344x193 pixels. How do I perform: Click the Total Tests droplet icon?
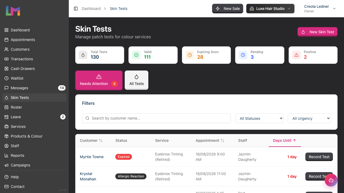83,55
